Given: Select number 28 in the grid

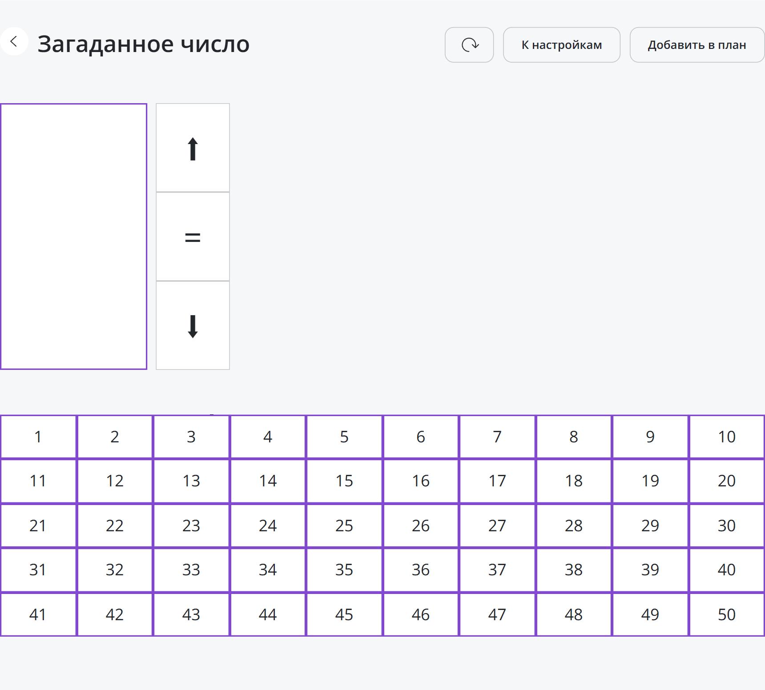Looking at the screenshot, I should pos(574,526).
